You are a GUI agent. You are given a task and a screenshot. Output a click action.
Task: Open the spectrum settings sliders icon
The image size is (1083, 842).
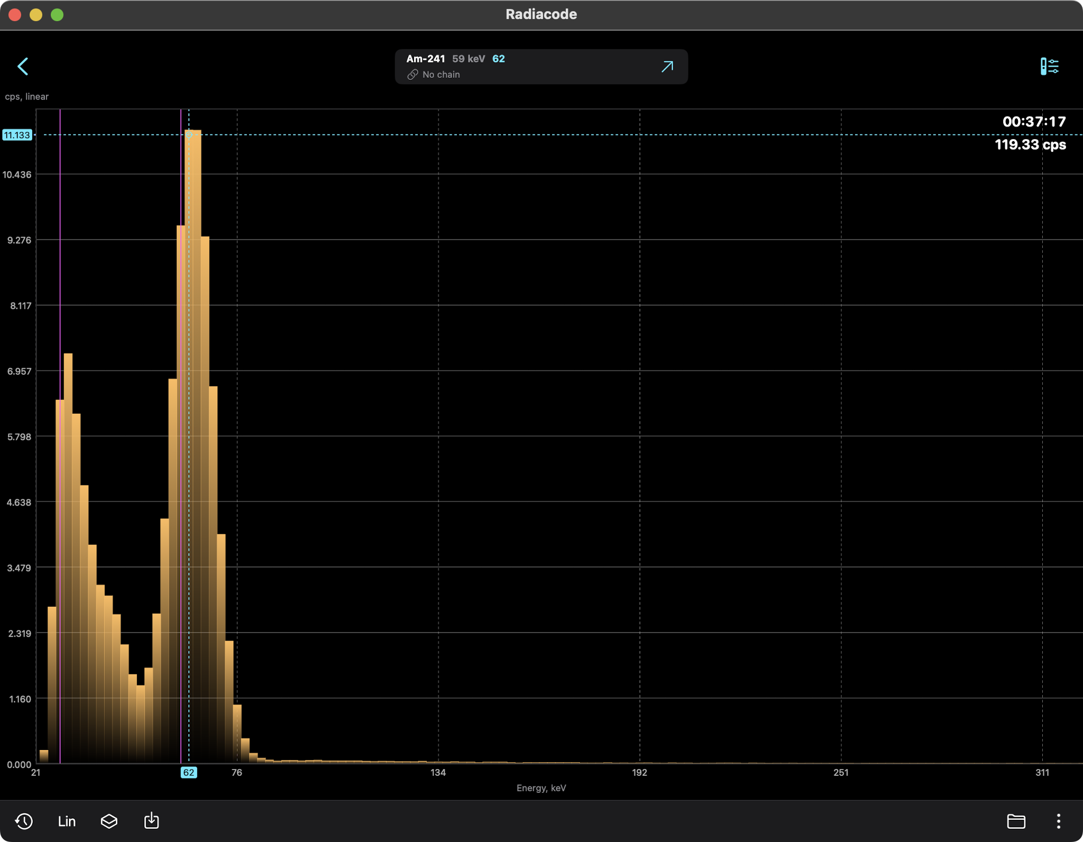pyautogui.click(x=1049, y=67)
